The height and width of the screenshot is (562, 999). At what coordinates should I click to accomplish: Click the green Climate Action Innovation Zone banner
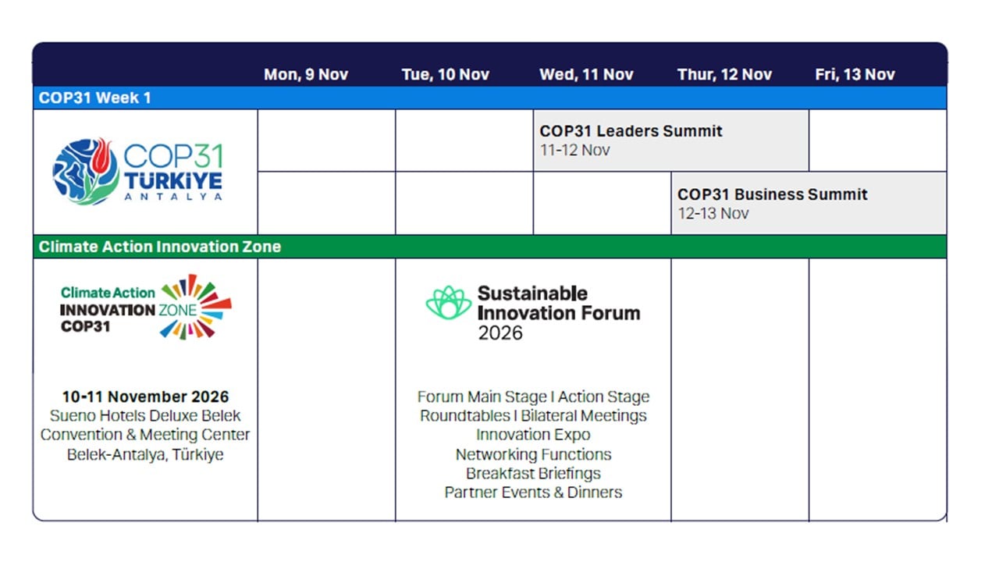[489, 247]
